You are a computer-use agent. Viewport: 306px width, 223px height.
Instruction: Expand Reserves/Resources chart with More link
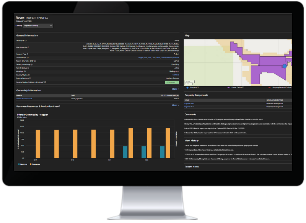[x=175, y=105]
